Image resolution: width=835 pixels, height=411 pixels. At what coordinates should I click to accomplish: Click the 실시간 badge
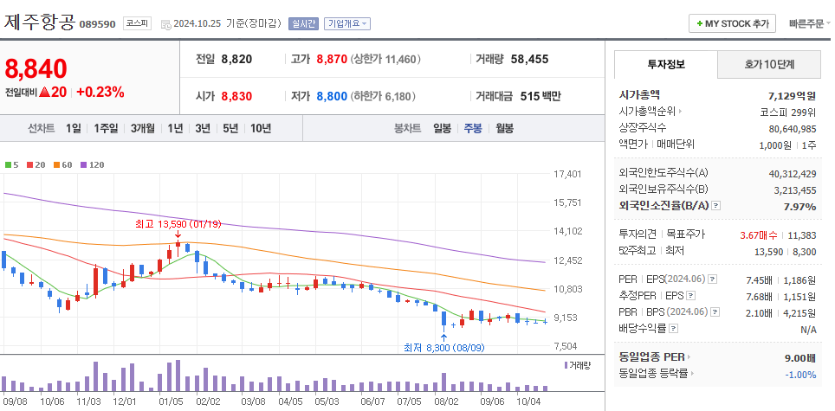303,24
